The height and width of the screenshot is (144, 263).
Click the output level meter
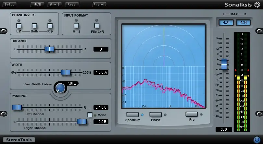click(242, 82)
